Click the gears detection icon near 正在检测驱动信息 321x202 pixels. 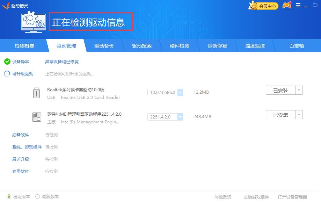33,22
